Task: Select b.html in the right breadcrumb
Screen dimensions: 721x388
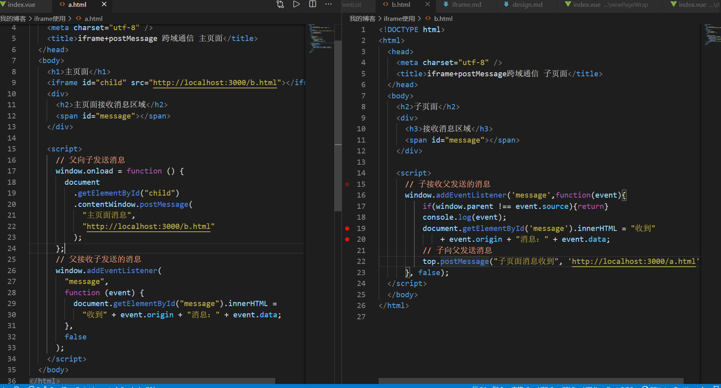Action: click(x=443, y=18)
